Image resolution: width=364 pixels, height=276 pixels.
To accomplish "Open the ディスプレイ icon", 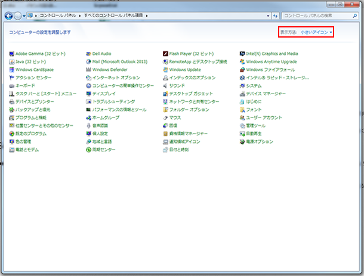I will click(88, 94).
